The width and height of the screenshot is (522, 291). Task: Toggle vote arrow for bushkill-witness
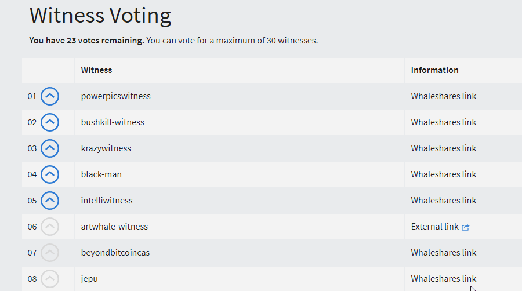[x=50, y=122]
